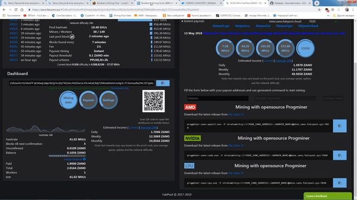
Task: Select the "49.5058 ZANO" monthly income value
Action: coord(302,74)
